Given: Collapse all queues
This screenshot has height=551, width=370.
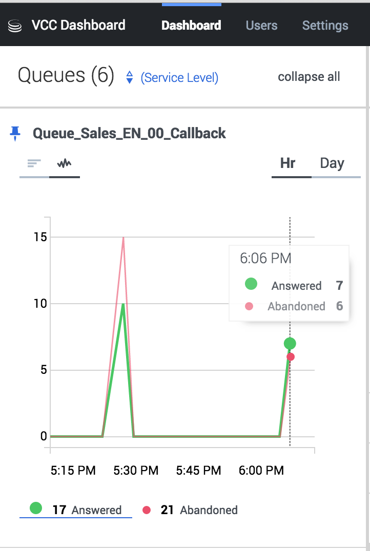Looking at the screenshot, I should [x=309, y=77].
